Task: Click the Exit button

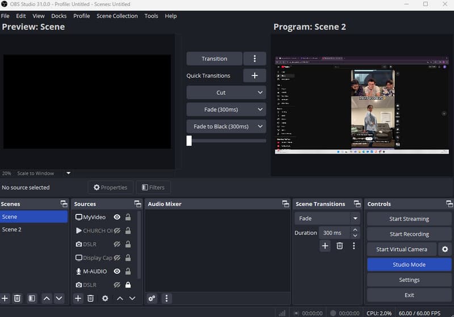Action: coord(409,295)
